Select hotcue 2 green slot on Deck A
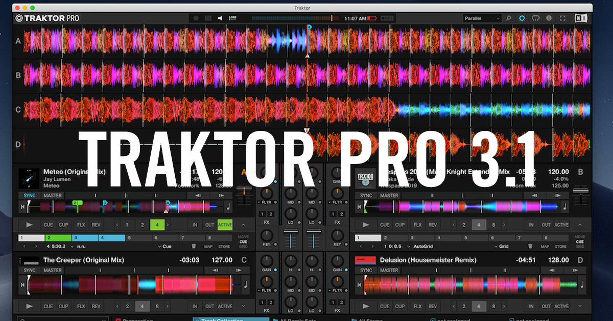Image resolution: width=613 pixels, height=321 pixels. (x=58, y=237)
